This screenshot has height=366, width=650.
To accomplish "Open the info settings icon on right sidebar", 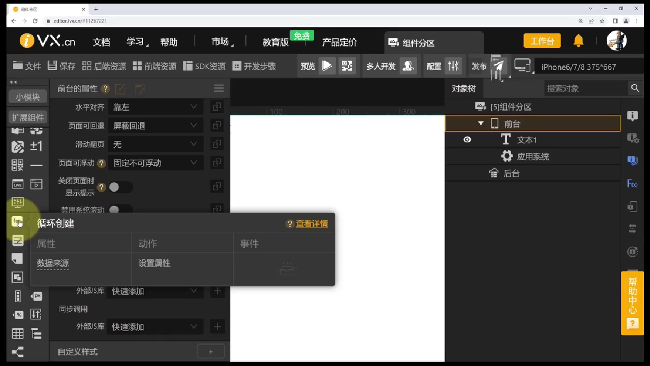I will 632,138.
